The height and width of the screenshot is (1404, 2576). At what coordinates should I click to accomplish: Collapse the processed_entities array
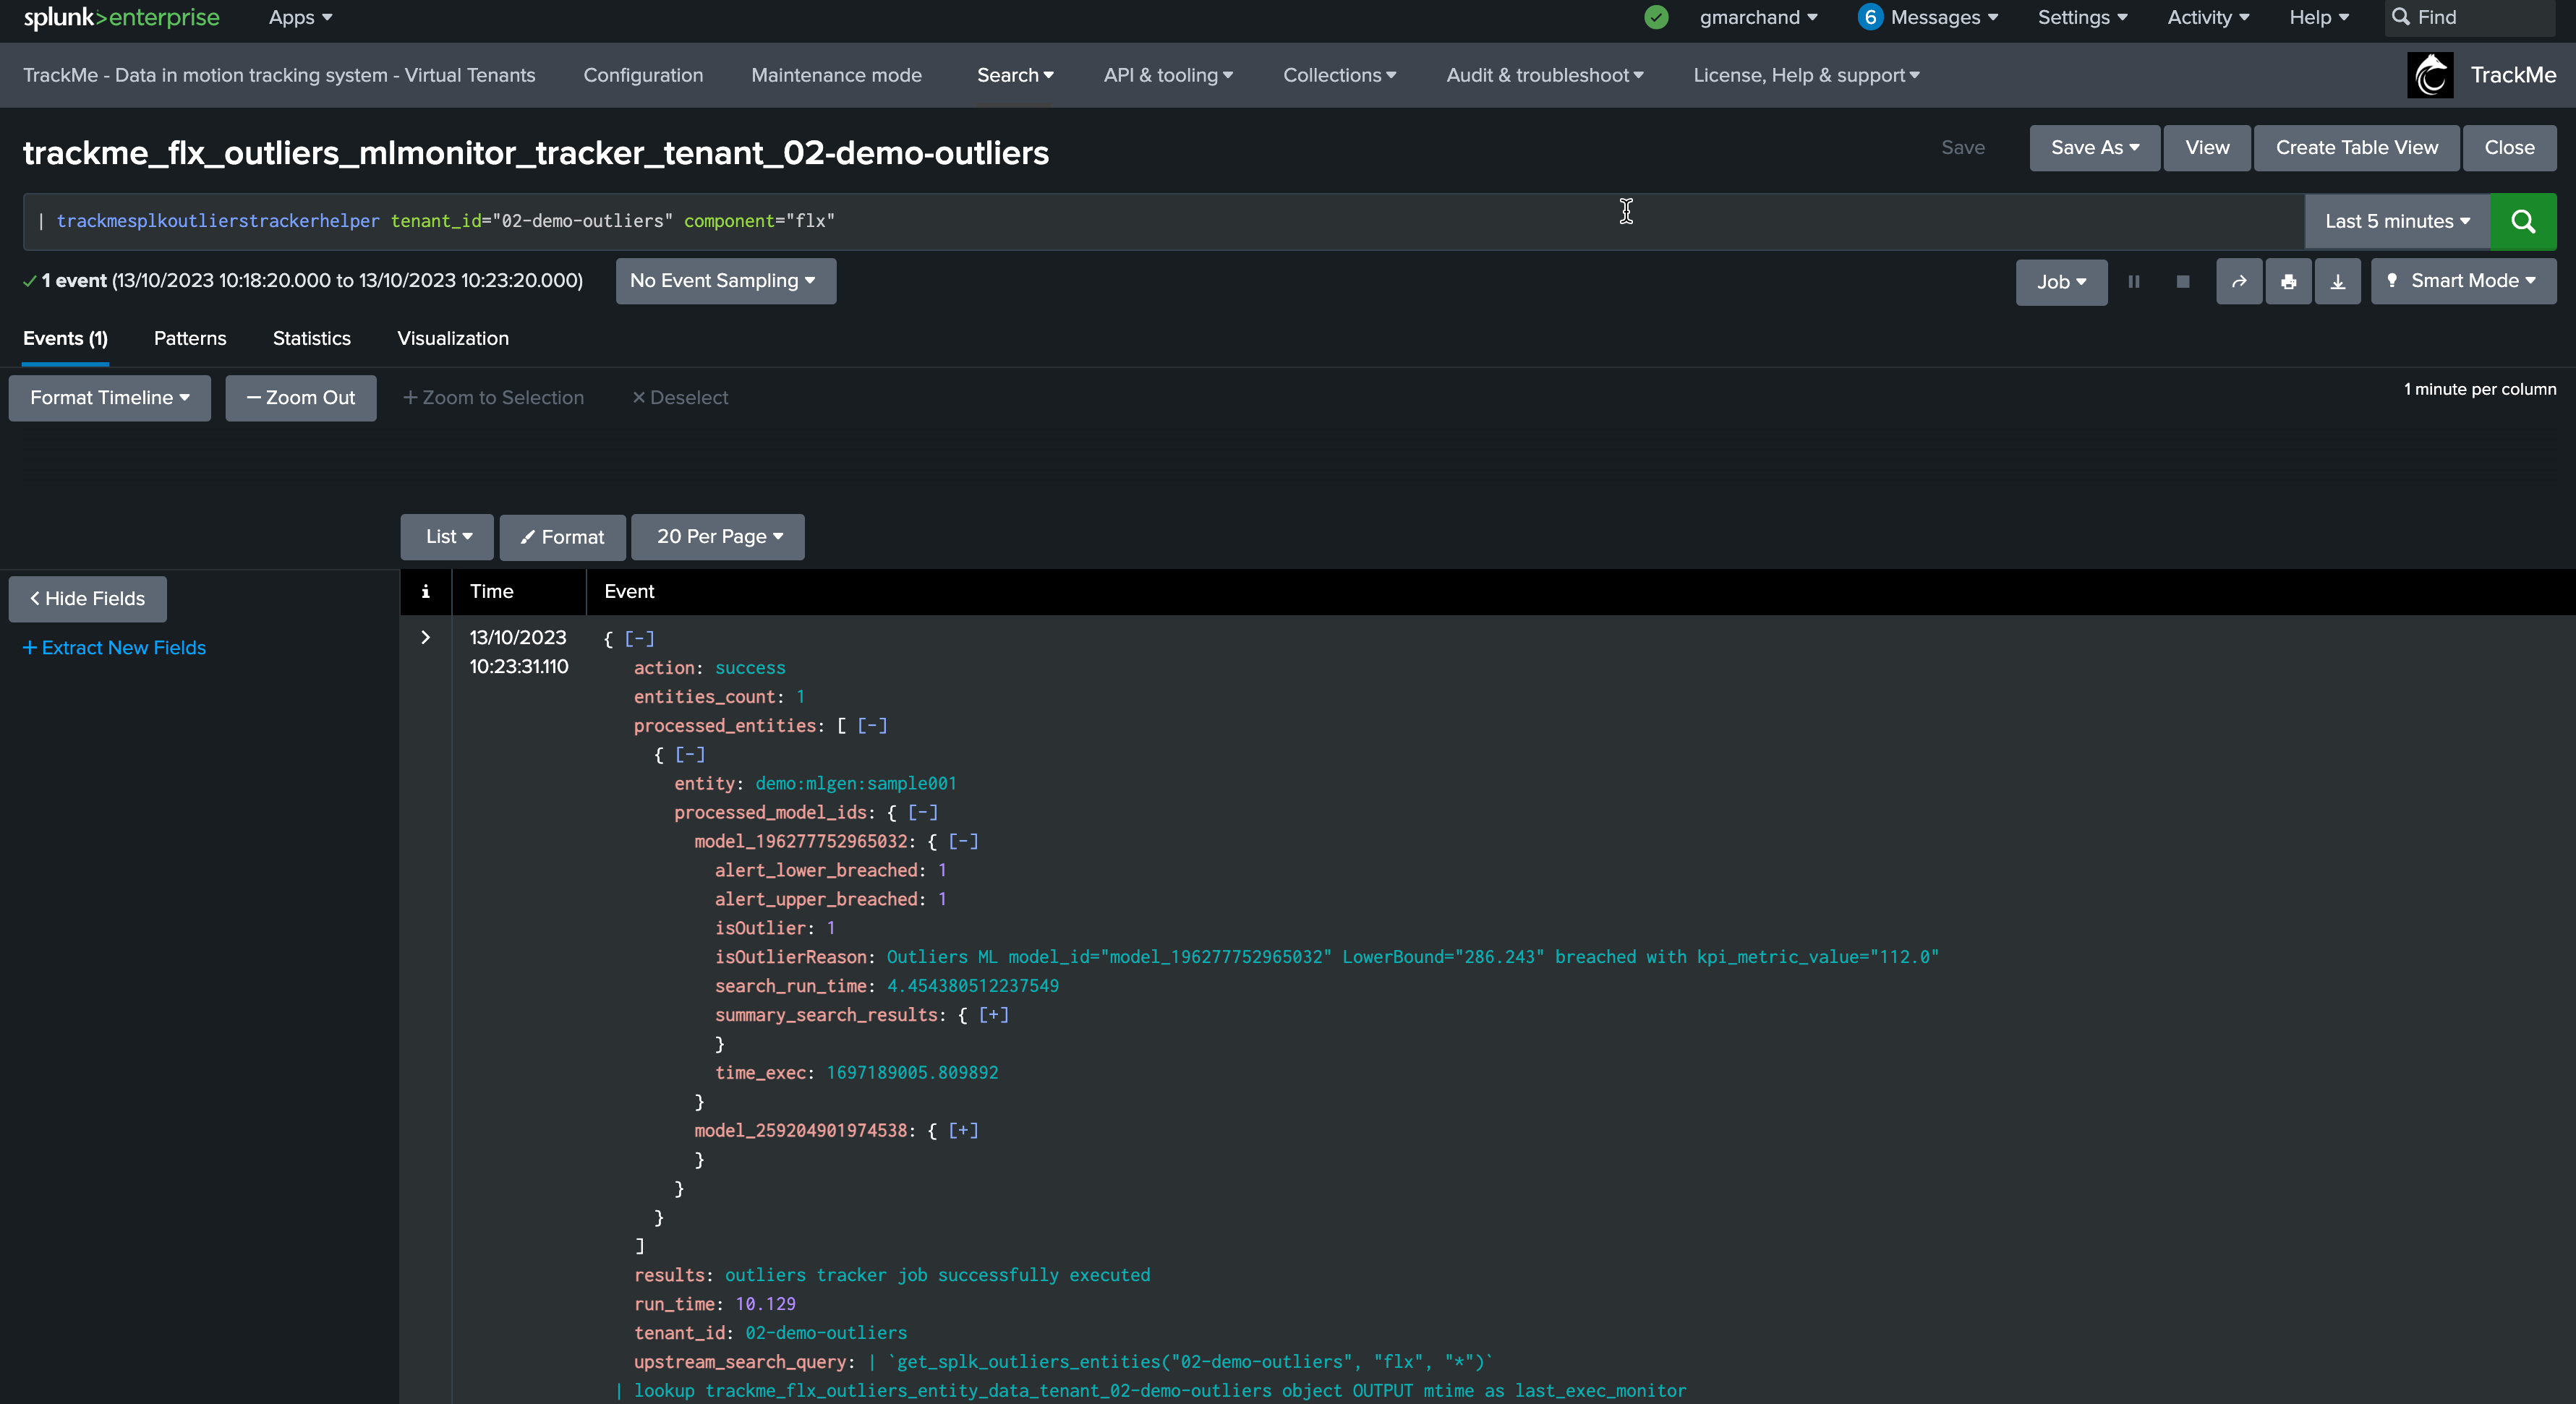click(872, 726)
